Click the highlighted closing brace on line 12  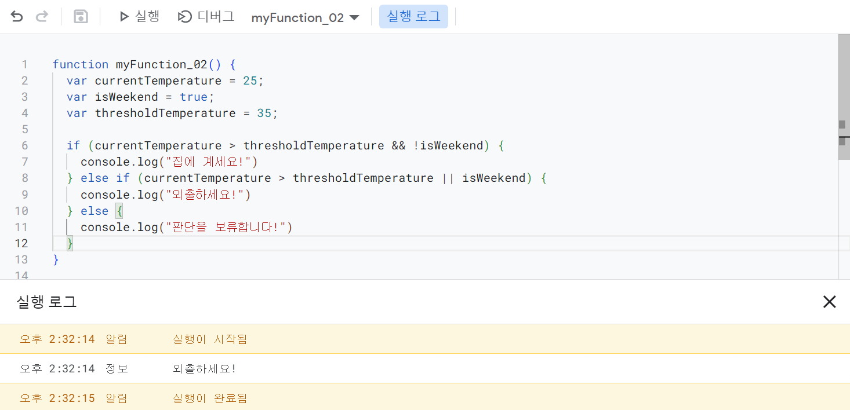70,243
